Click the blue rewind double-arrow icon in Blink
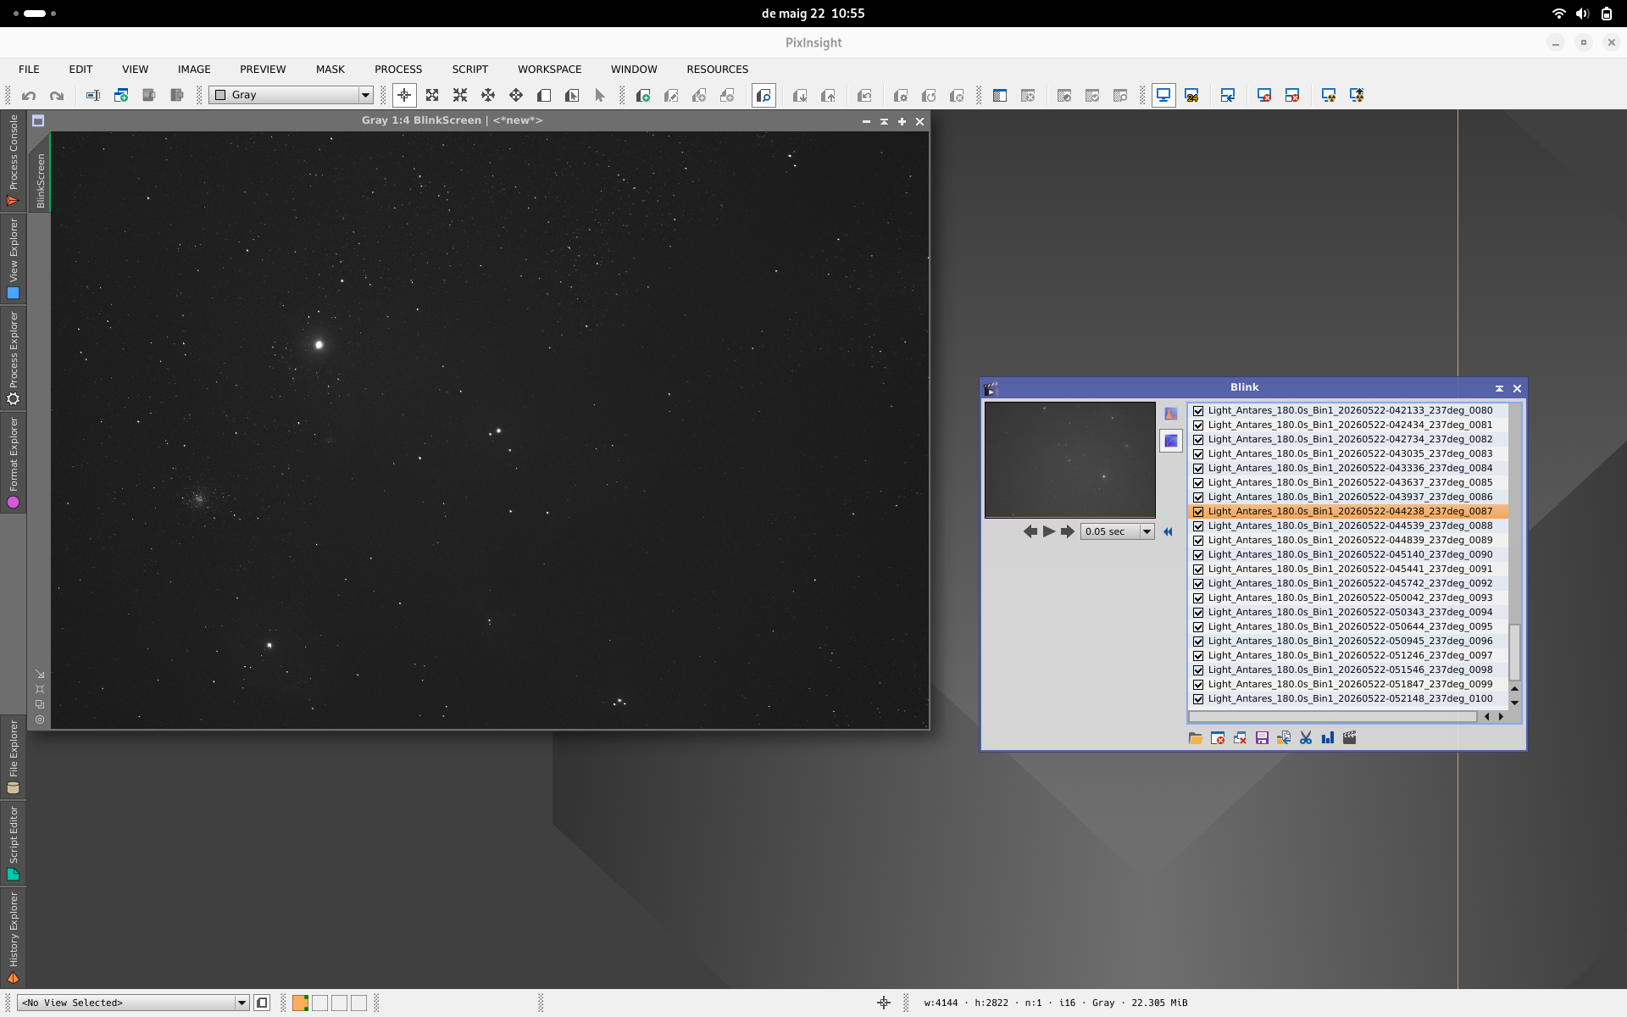This screenshot has height=1017, width=1627. (1168, 532)
